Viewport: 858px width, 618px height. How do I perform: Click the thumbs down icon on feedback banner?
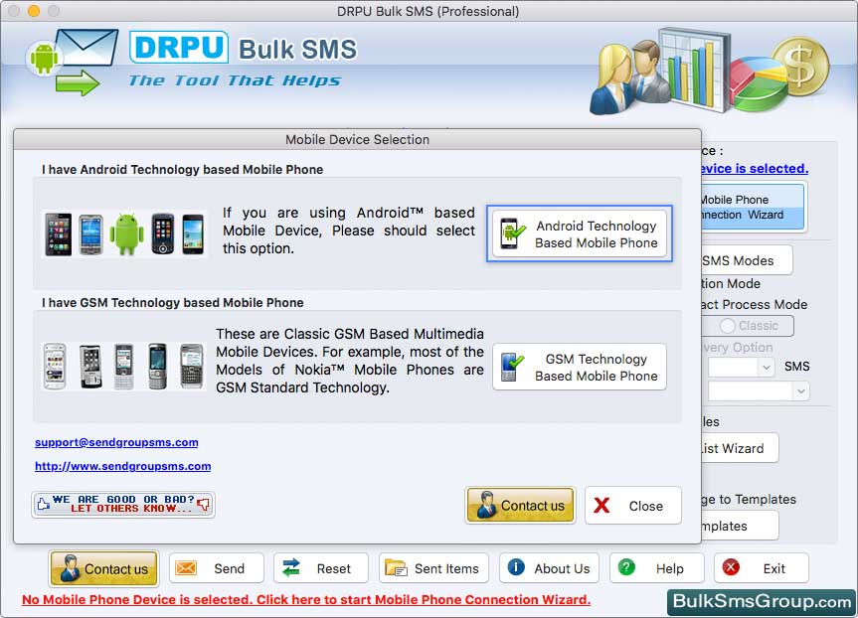pyautogui.click(x=204, y=505)
